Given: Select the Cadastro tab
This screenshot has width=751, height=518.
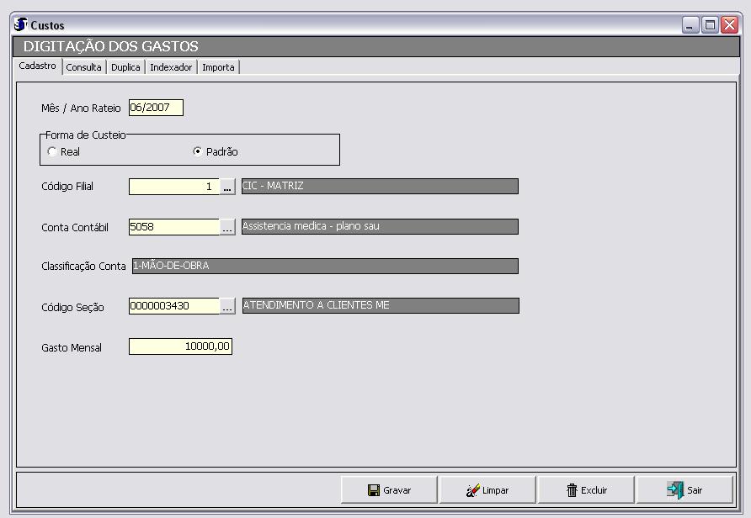Looking at the screenshot, I should pyautogui.click(x=37, y=66).
